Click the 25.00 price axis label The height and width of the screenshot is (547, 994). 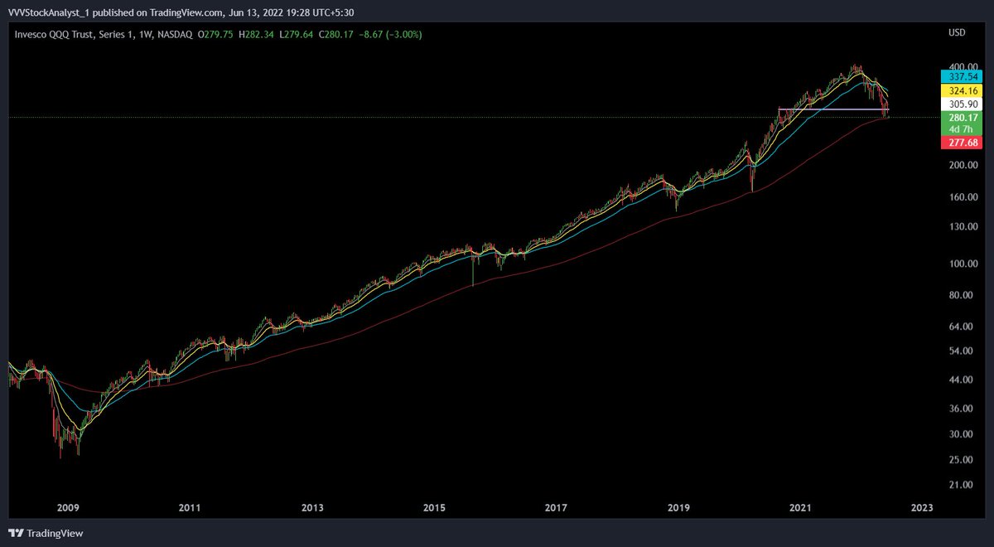click(x=961, y=460)
